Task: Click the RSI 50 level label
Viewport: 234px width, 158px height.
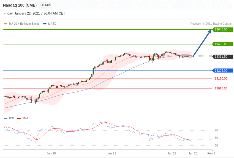Action: tap(216, 138)
